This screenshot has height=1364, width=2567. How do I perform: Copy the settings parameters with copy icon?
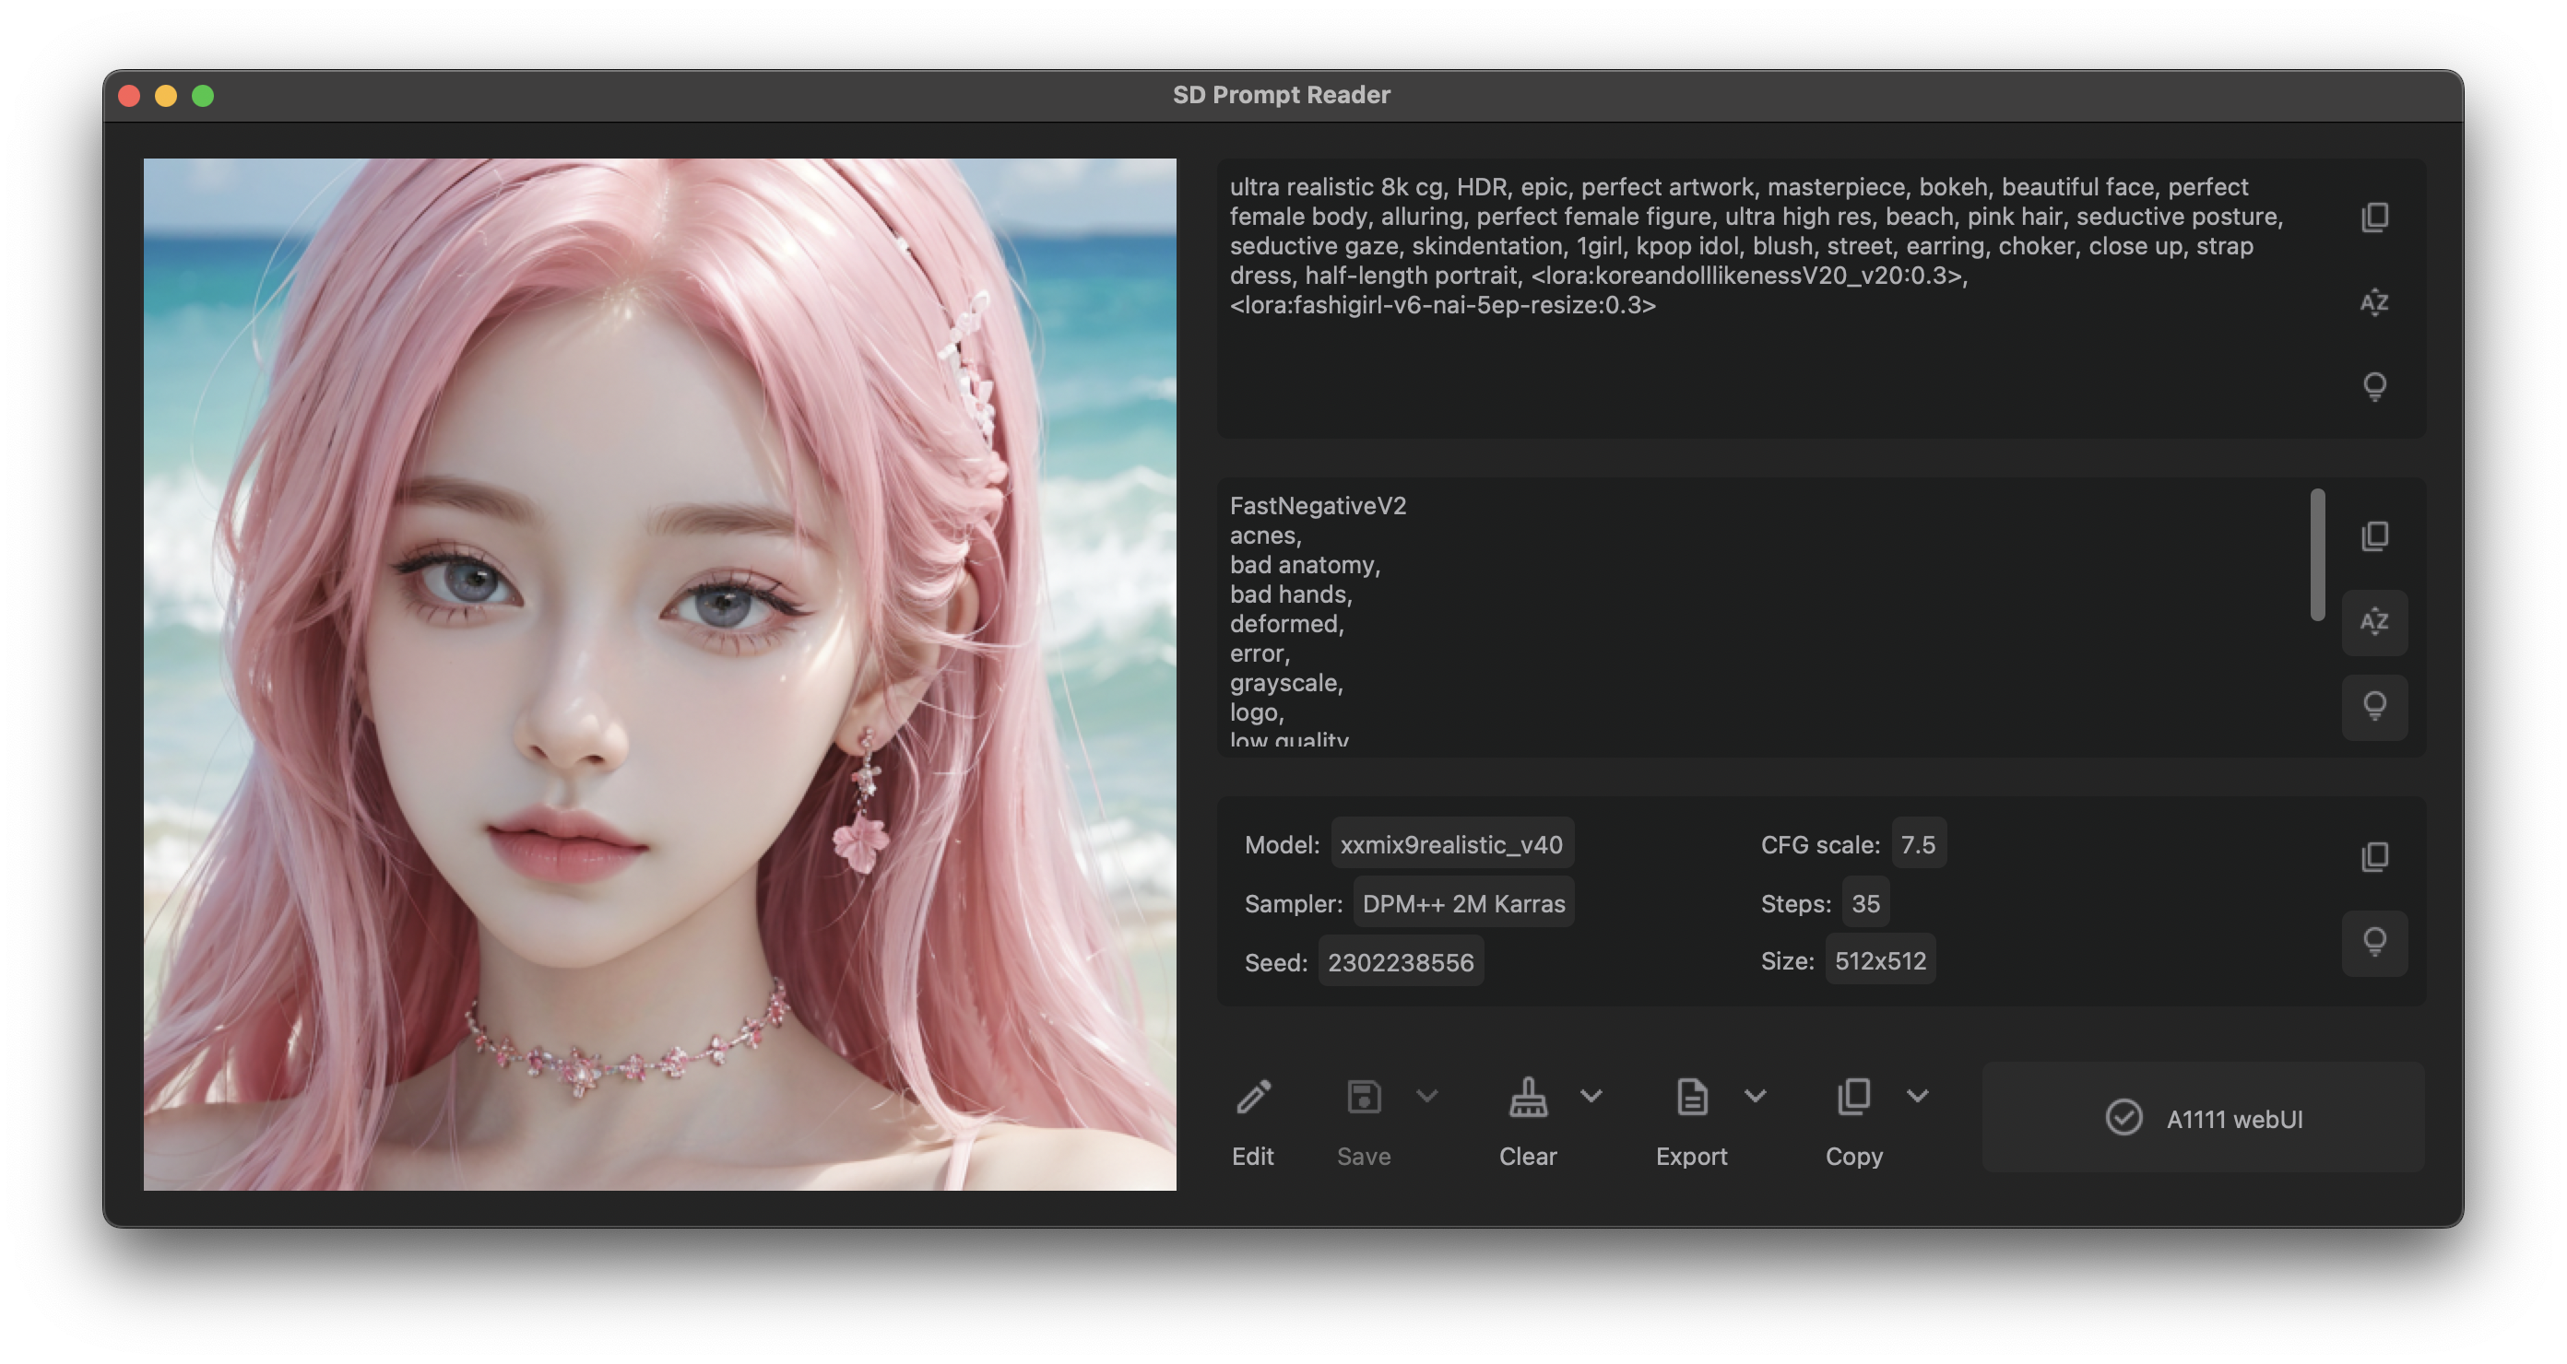2374,857
